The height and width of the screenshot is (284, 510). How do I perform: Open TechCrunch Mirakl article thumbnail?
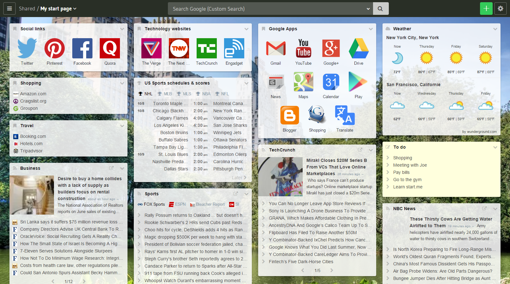[280, 177]
